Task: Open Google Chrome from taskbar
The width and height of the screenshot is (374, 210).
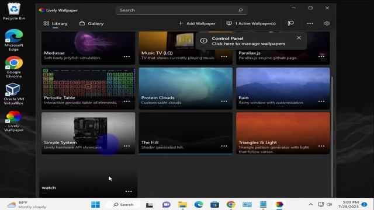Action: 231,205
